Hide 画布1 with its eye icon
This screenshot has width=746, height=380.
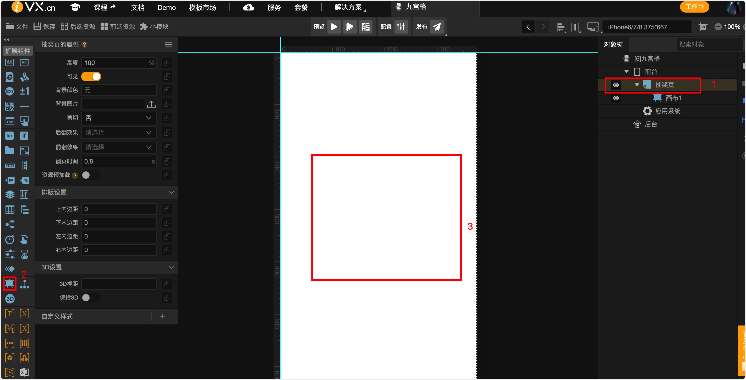click(616, 98)
